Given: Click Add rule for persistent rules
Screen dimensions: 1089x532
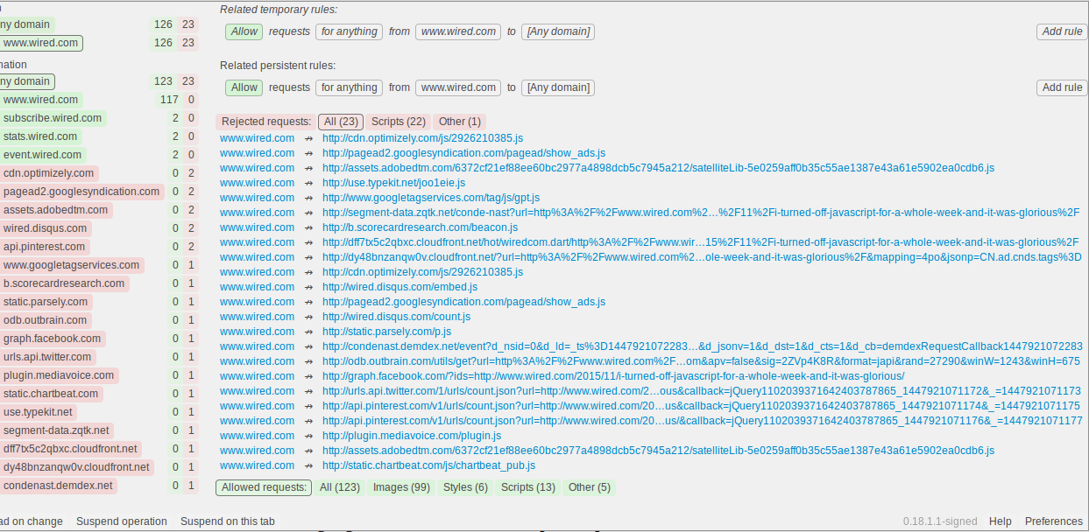Looking at the screenshot, I should [1062, 87].
